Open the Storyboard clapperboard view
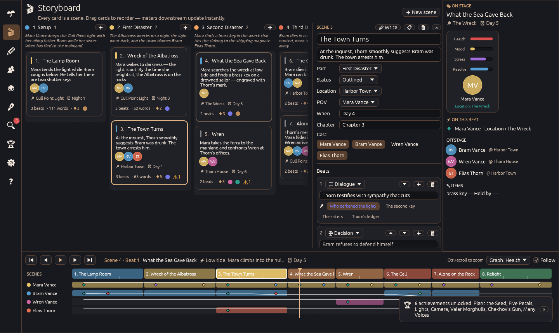The image size is (559, 333). [x=11, y=32]
